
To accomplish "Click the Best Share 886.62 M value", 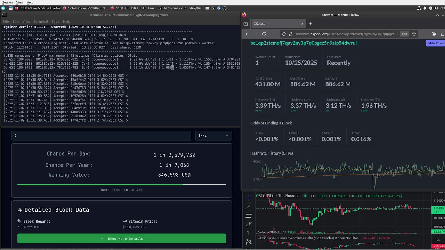I will tap(303, 84).
